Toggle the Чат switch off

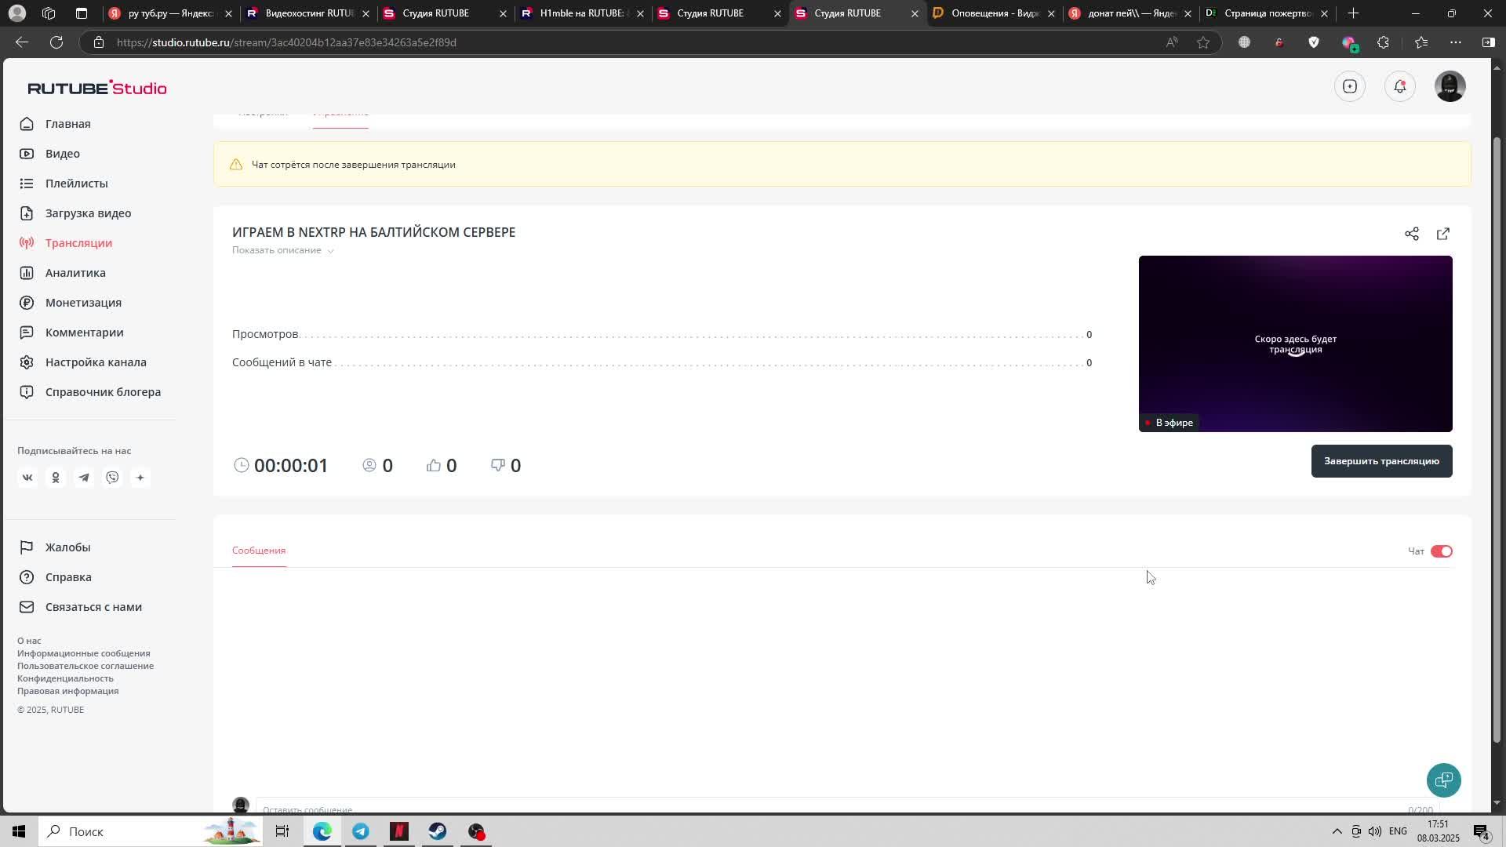[1442, 551]
